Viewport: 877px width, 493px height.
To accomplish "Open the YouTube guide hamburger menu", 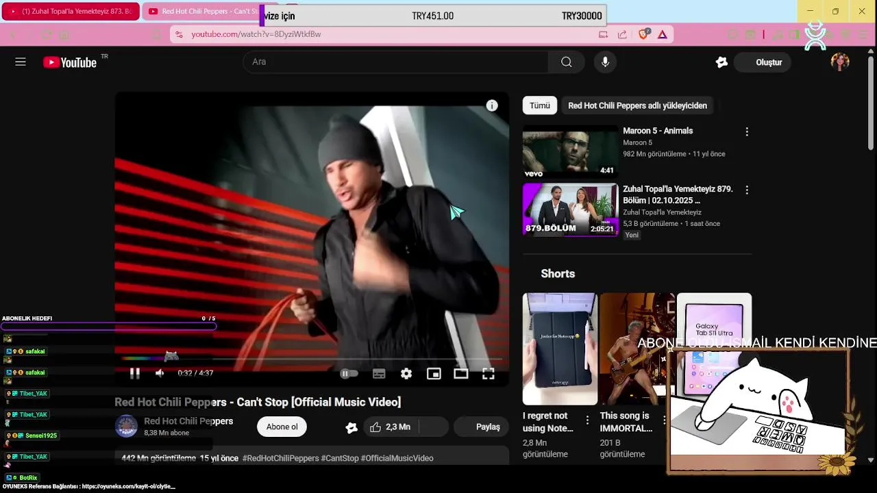I will [21, 62].
